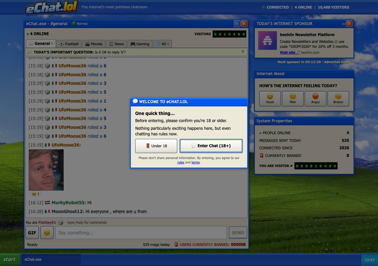Close the Today's Internet Sponsor panel
This screenshot has height=266, width=378.
click(349, 24)
